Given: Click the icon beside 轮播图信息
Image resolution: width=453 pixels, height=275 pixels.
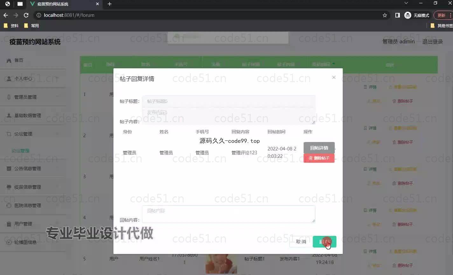Looking at the screenshot, I should (9, 242).
